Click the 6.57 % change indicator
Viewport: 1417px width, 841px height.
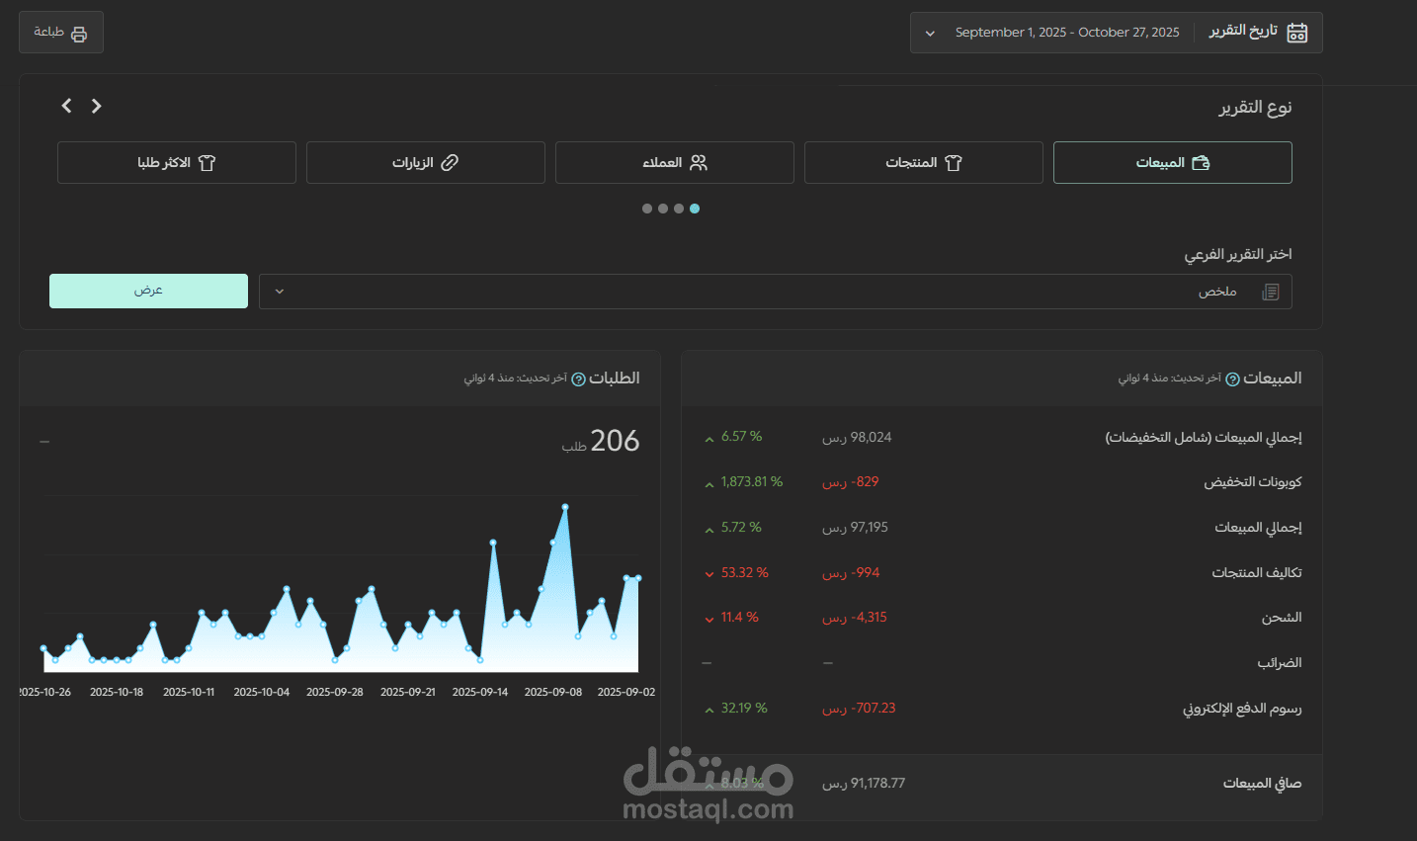point(733,437)
